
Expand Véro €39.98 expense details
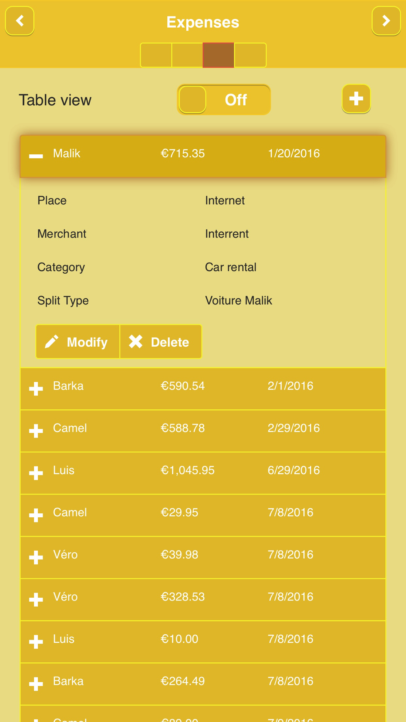(36, 558)
